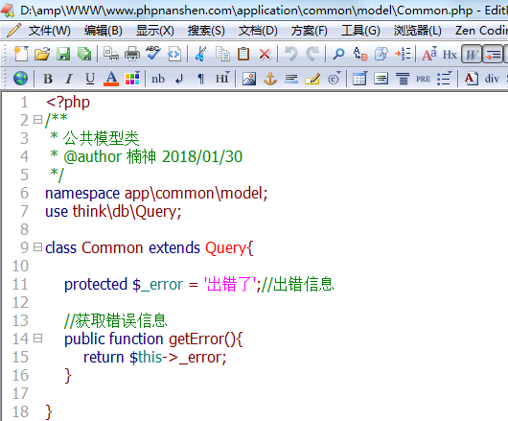Open the 浏览器(L) menu
The image size is (508, 421).
point(418,31)
